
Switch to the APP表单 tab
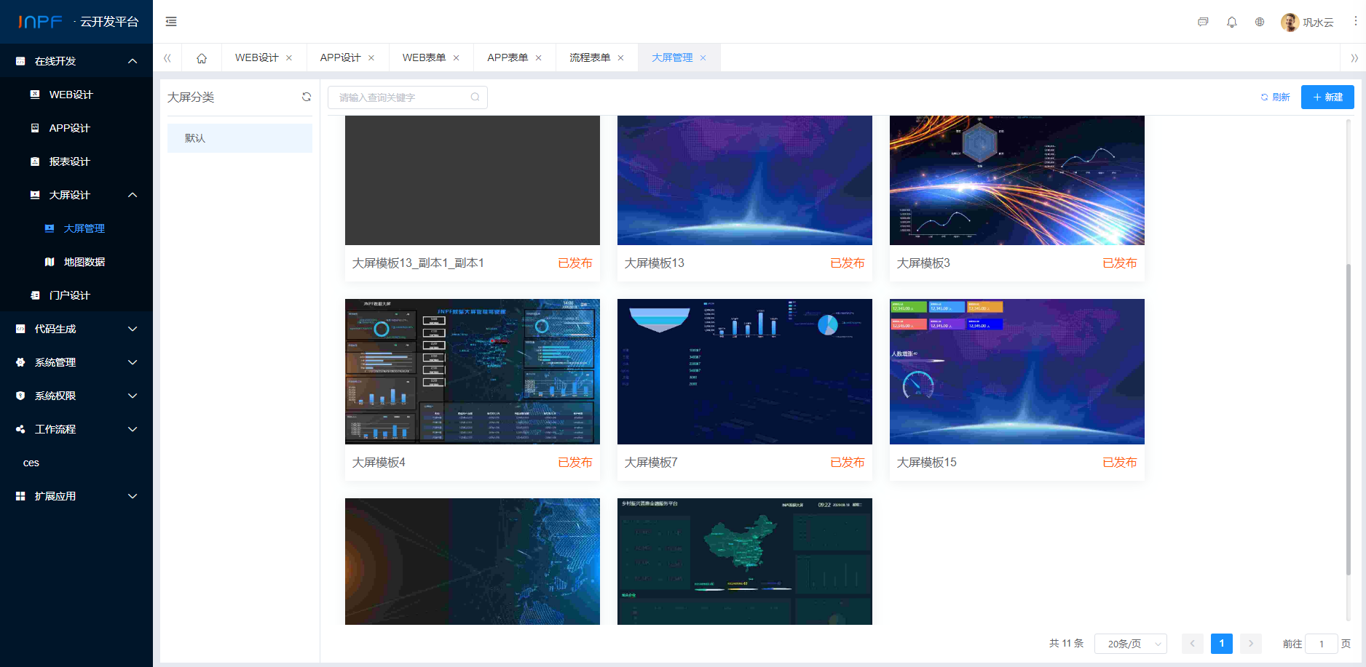[508, 58]
